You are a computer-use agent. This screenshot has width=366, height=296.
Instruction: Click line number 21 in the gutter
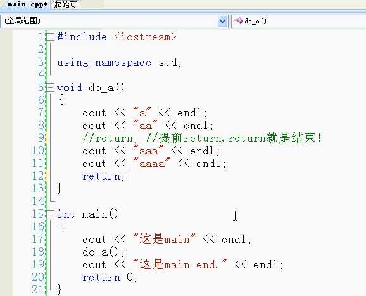pyautogui.click(x=38, y=290)
